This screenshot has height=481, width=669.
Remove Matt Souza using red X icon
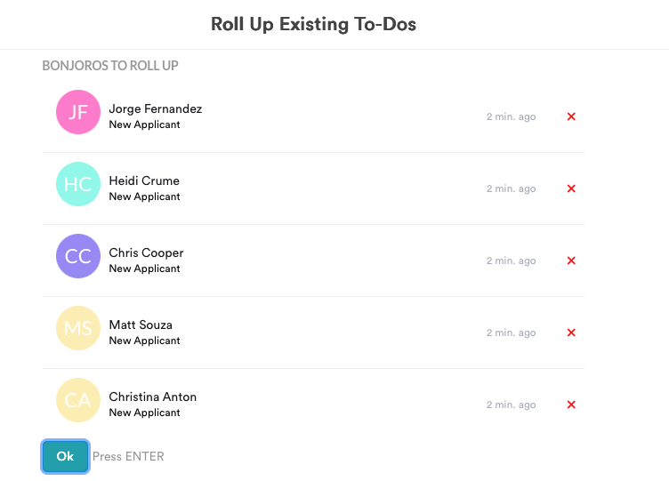click(571, 333)
